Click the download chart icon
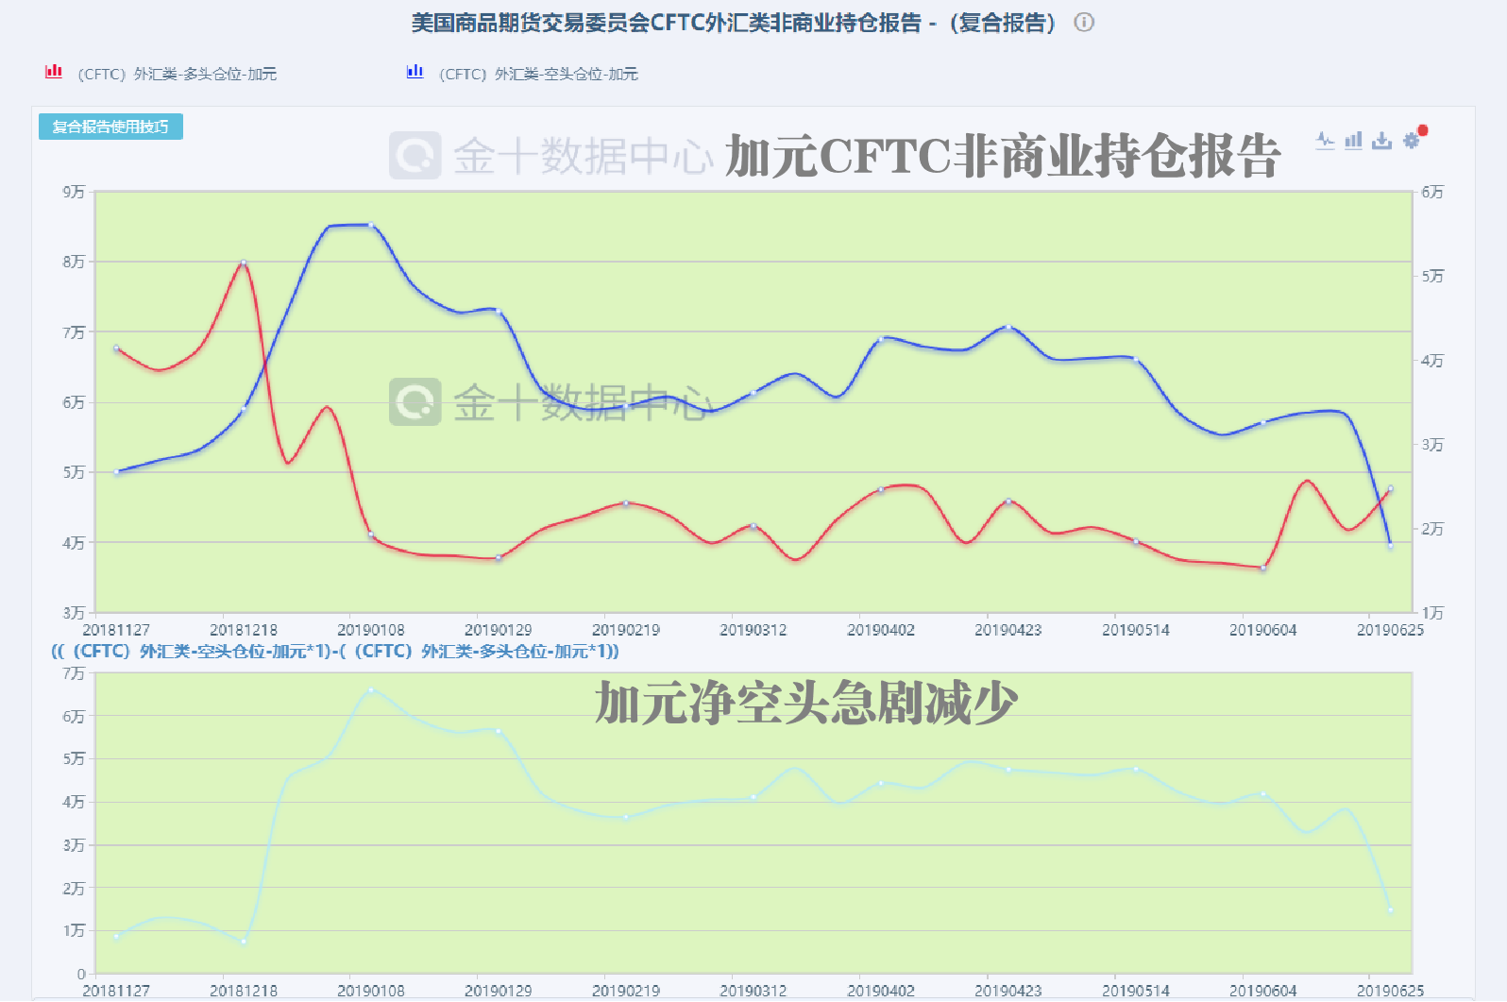Viewport: 1507px width, 1002px height. [x=1381, y=141]
